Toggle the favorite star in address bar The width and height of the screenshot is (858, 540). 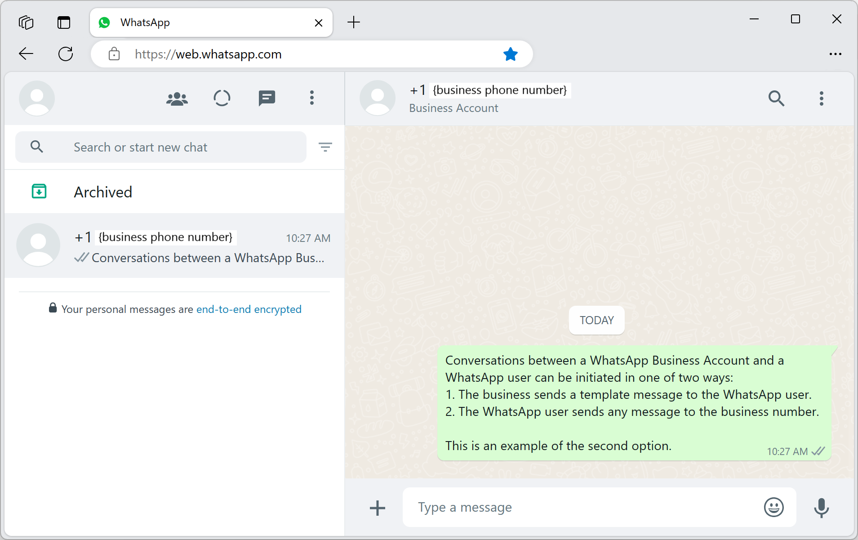510,54
